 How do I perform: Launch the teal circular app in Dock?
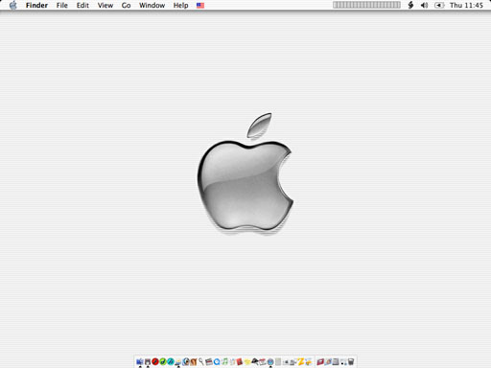tap(171, 361)
